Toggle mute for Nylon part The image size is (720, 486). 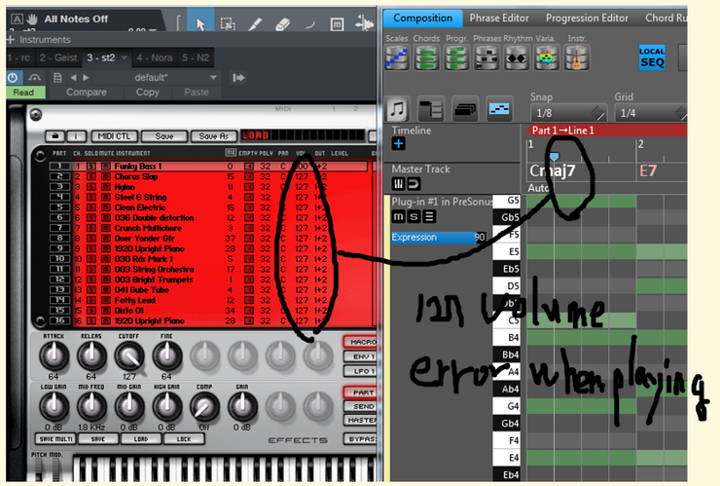click(x=106, y=187)
